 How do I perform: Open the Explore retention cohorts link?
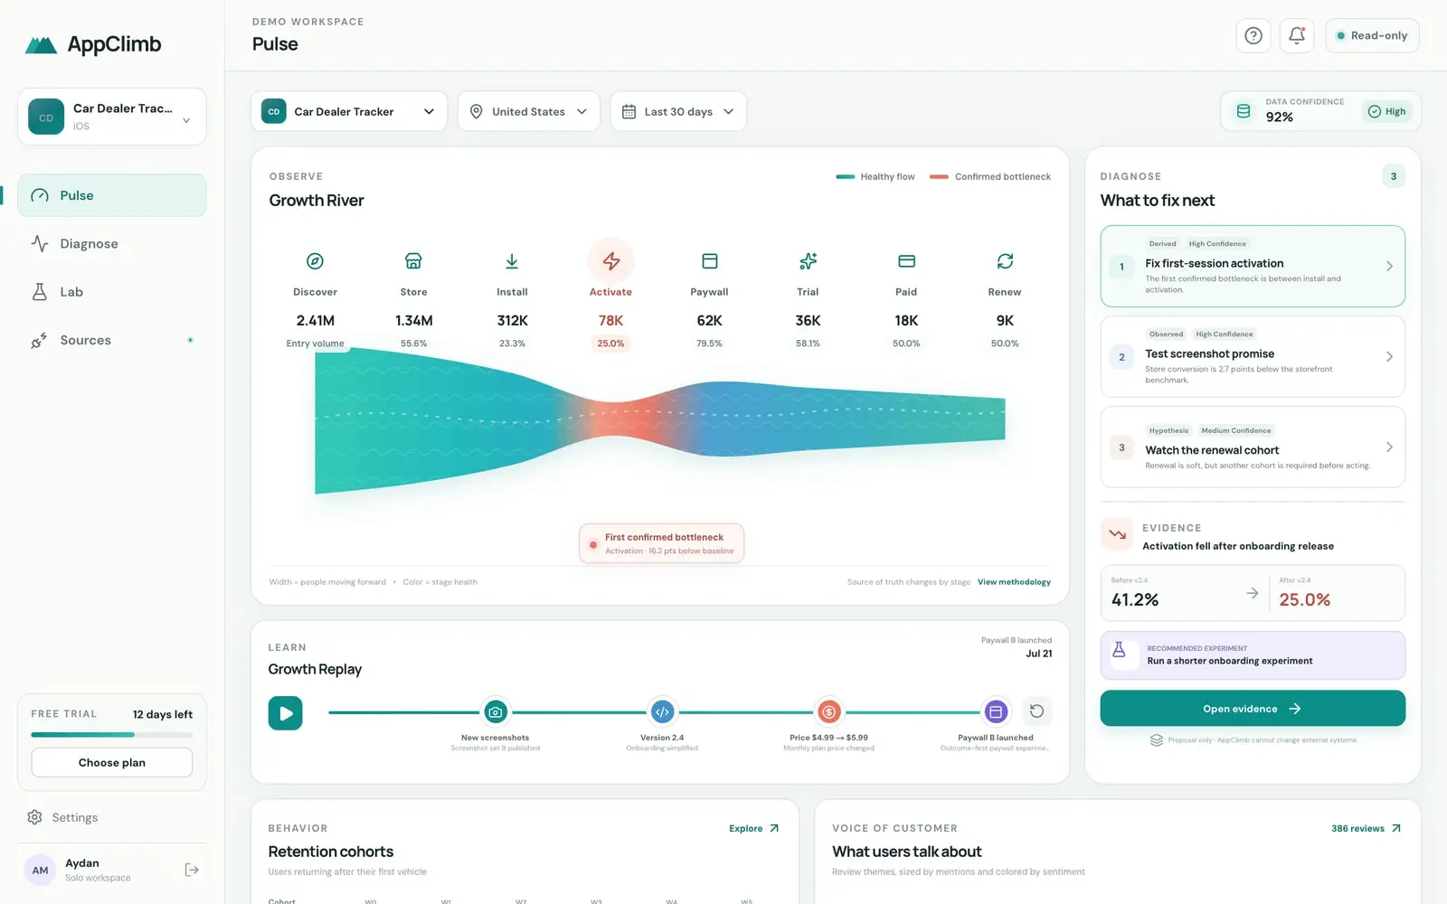click(753, 828)
